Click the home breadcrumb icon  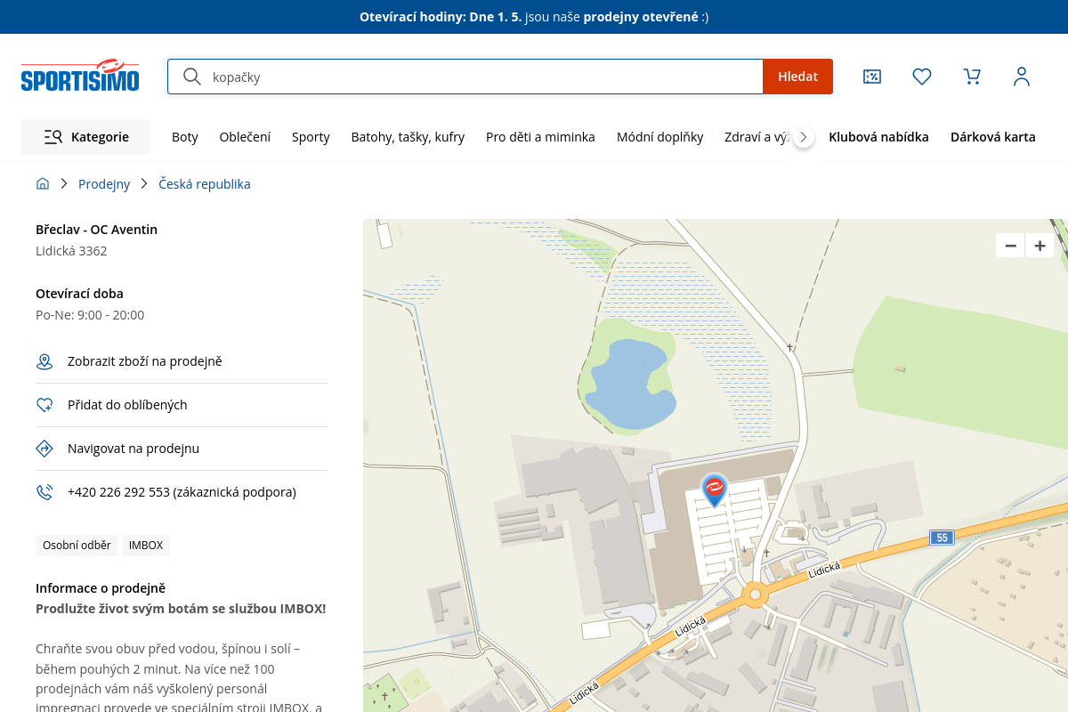[43, 184]
